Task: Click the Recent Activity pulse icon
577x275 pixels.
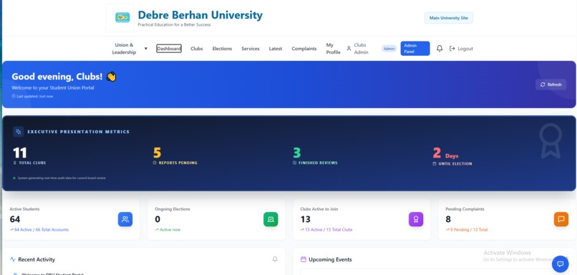Action: [13, 259]
